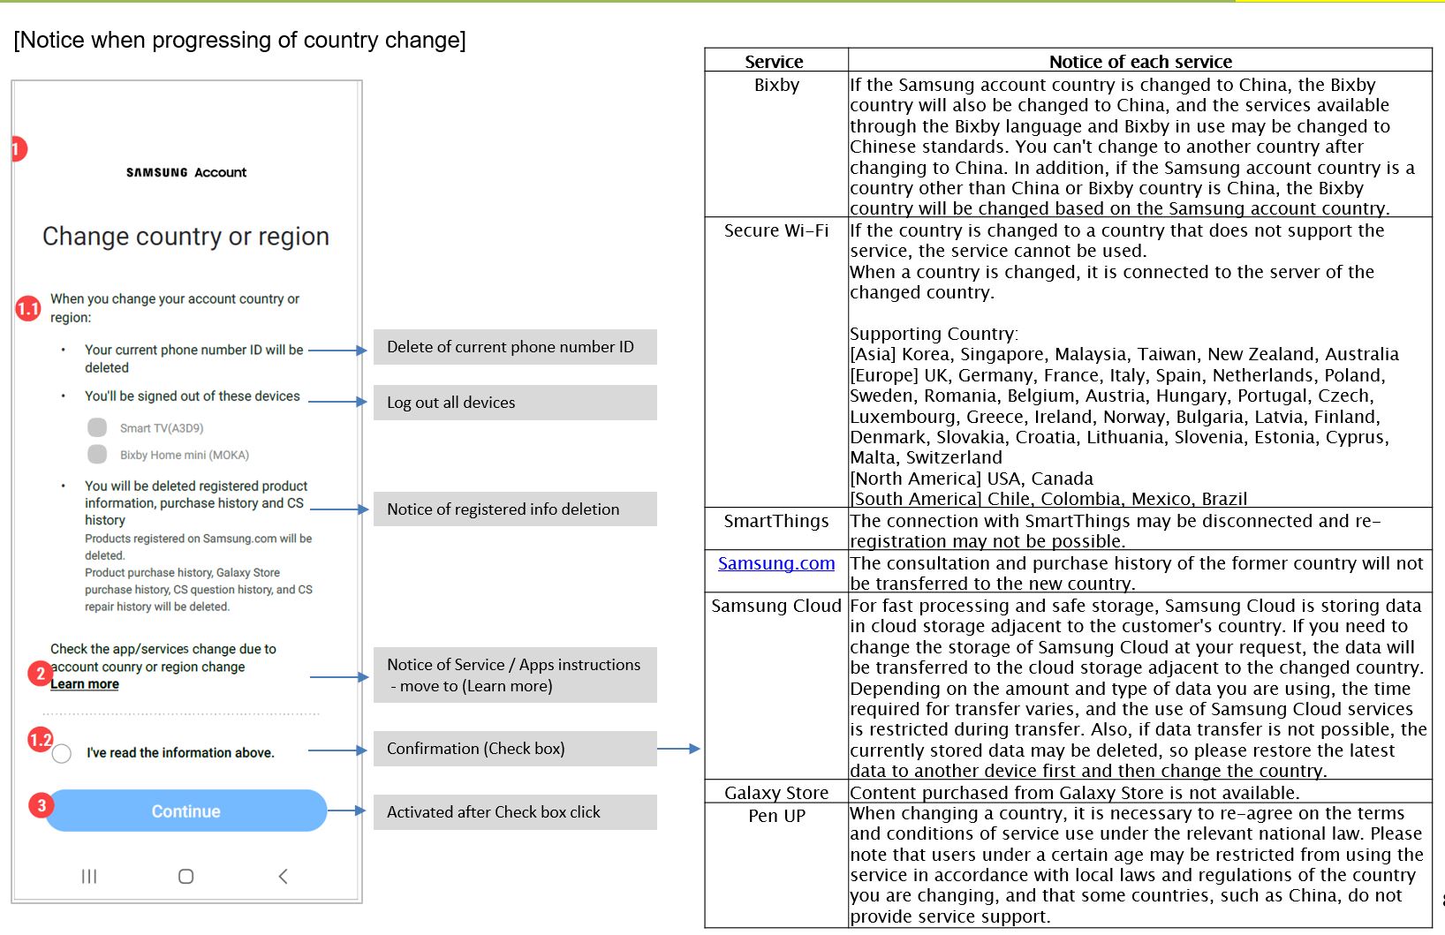Click the "Confirmation (Check box)" label
The image size is (1445, 935).
[514, 749]
